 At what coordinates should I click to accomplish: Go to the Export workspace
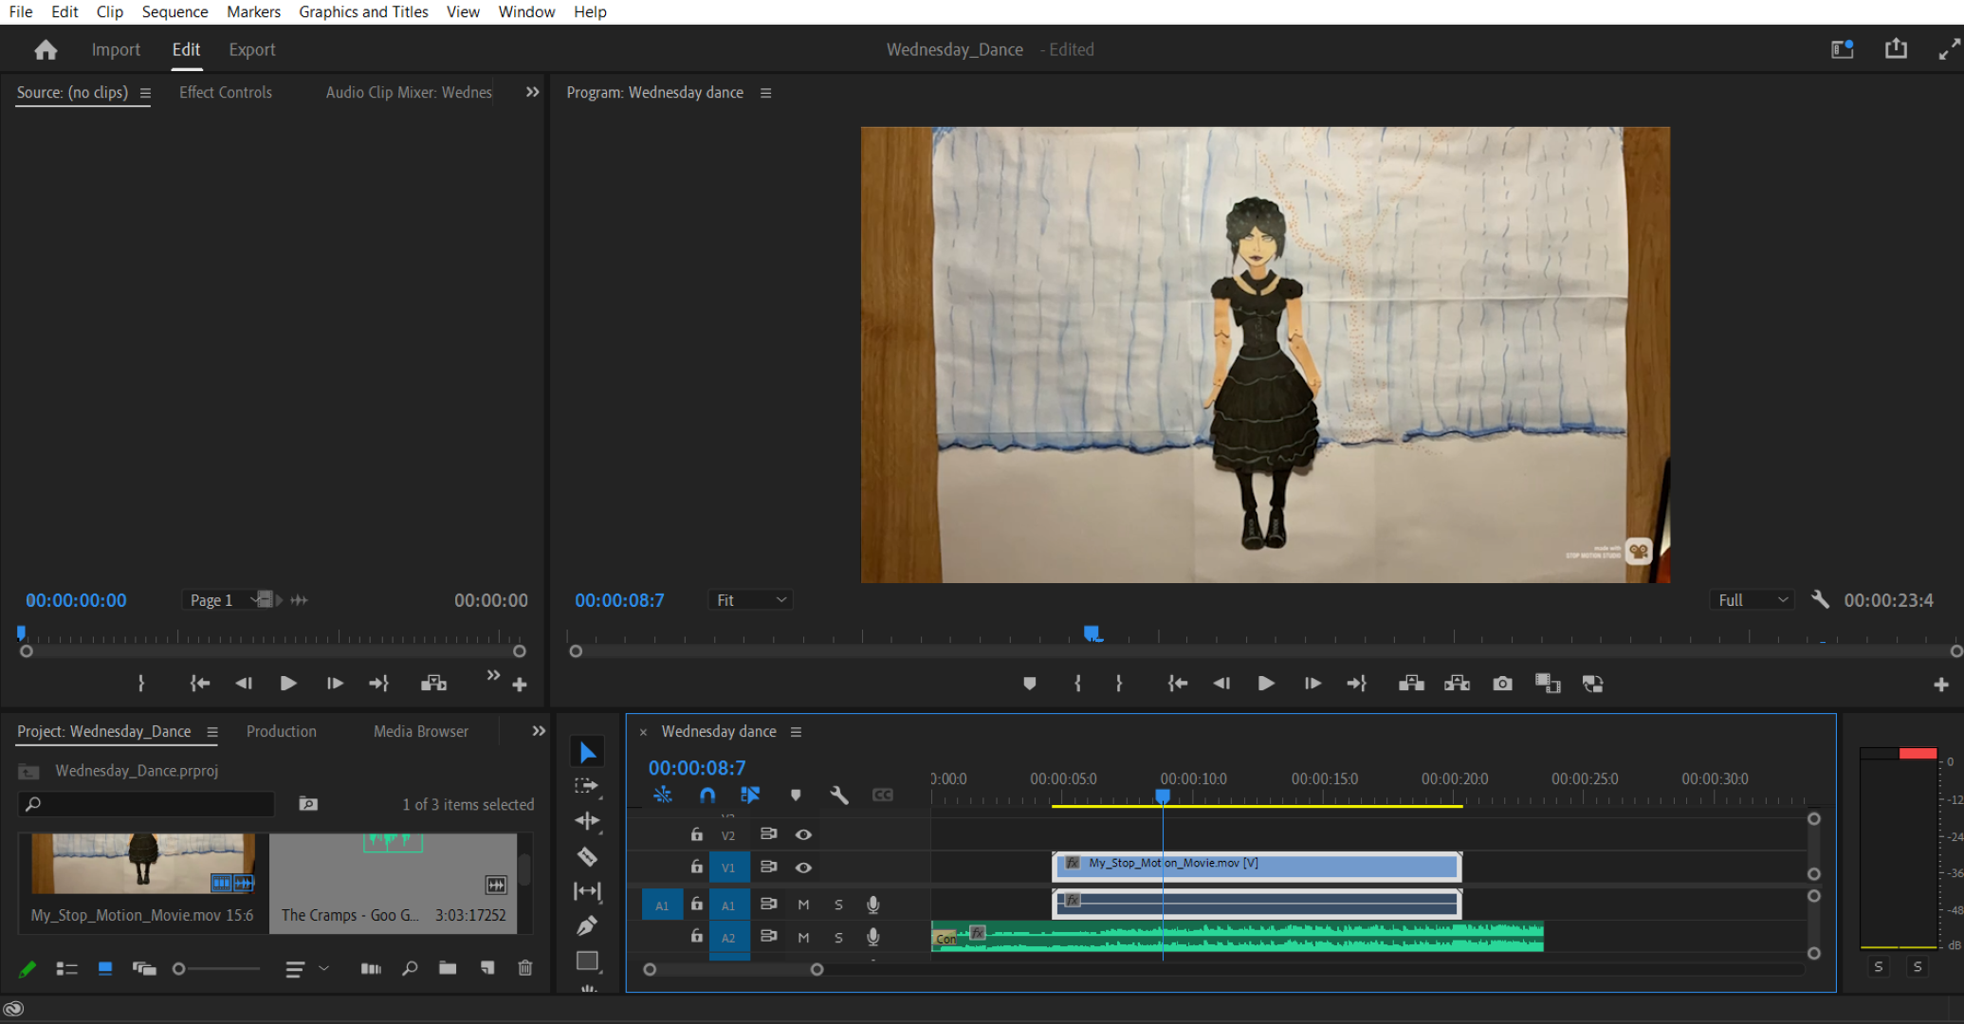click(x=251, y=49)
